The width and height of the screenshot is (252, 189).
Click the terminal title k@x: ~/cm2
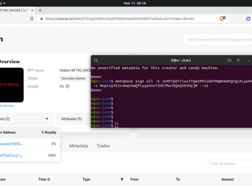coord(181,60)
